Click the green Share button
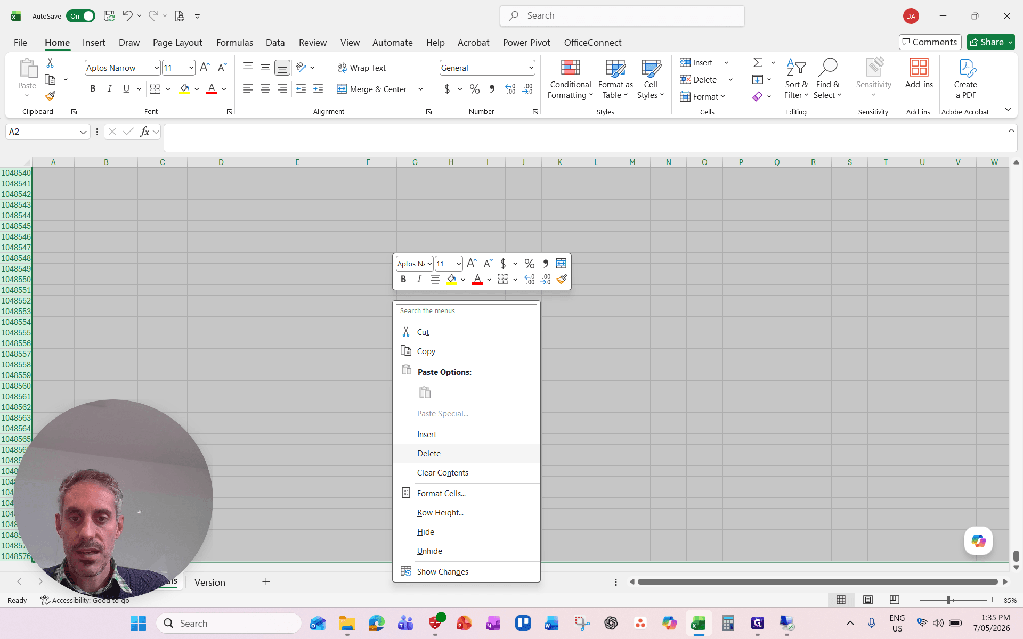This screenshot has width=1023, height=639. pos(990,42)
